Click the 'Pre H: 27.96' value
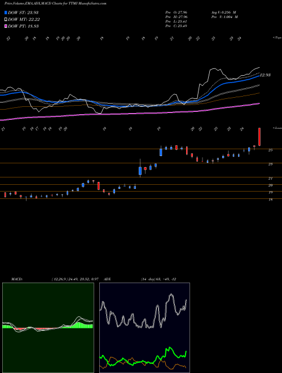The height and width of the screenshot is (373, 282). coord(177,17)
